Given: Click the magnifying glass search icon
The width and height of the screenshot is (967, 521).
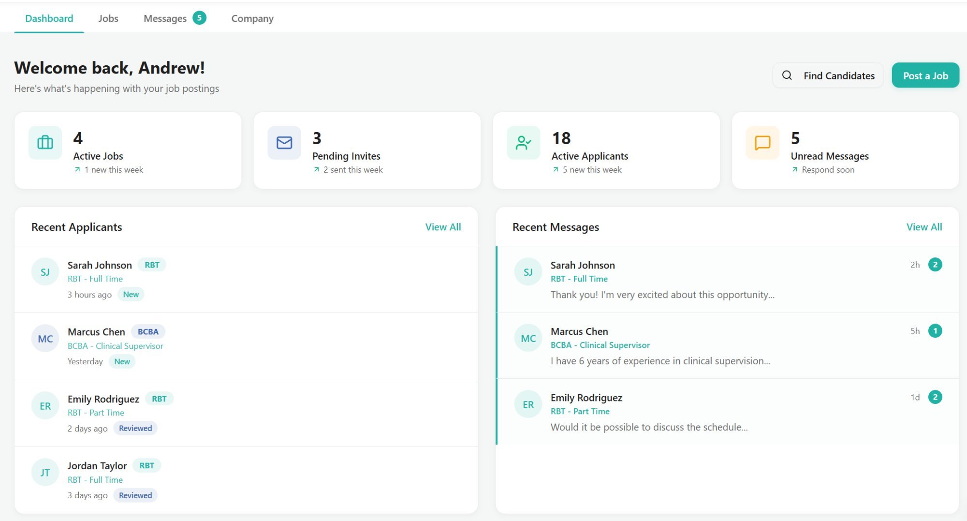Looking at the screenshot, I should click(787, 75).
